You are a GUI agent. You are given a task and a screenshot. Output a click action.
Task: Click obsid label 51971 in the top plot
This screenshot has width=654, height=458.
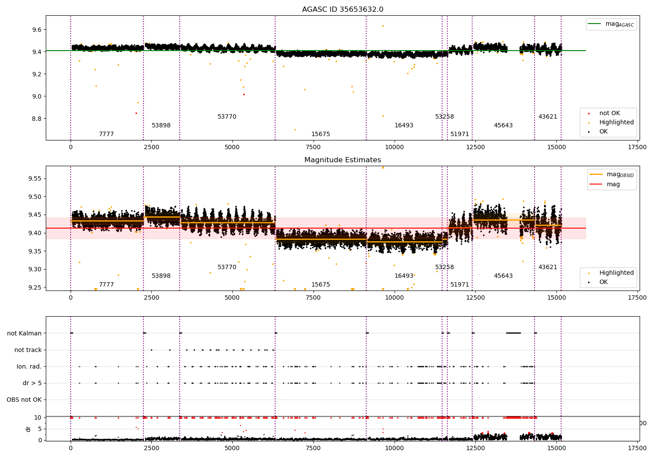point(460,134)
